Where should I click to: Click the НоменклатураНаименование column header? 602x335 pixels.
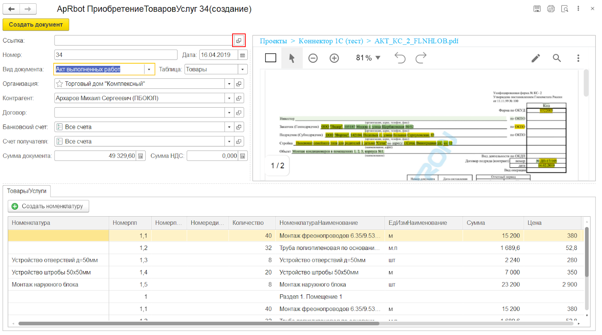(x=330, y=223)
